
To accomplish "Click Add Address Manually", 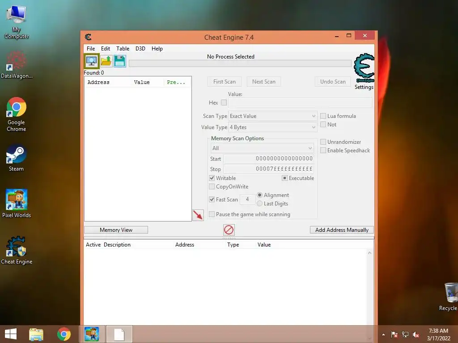I will (342, 230).
